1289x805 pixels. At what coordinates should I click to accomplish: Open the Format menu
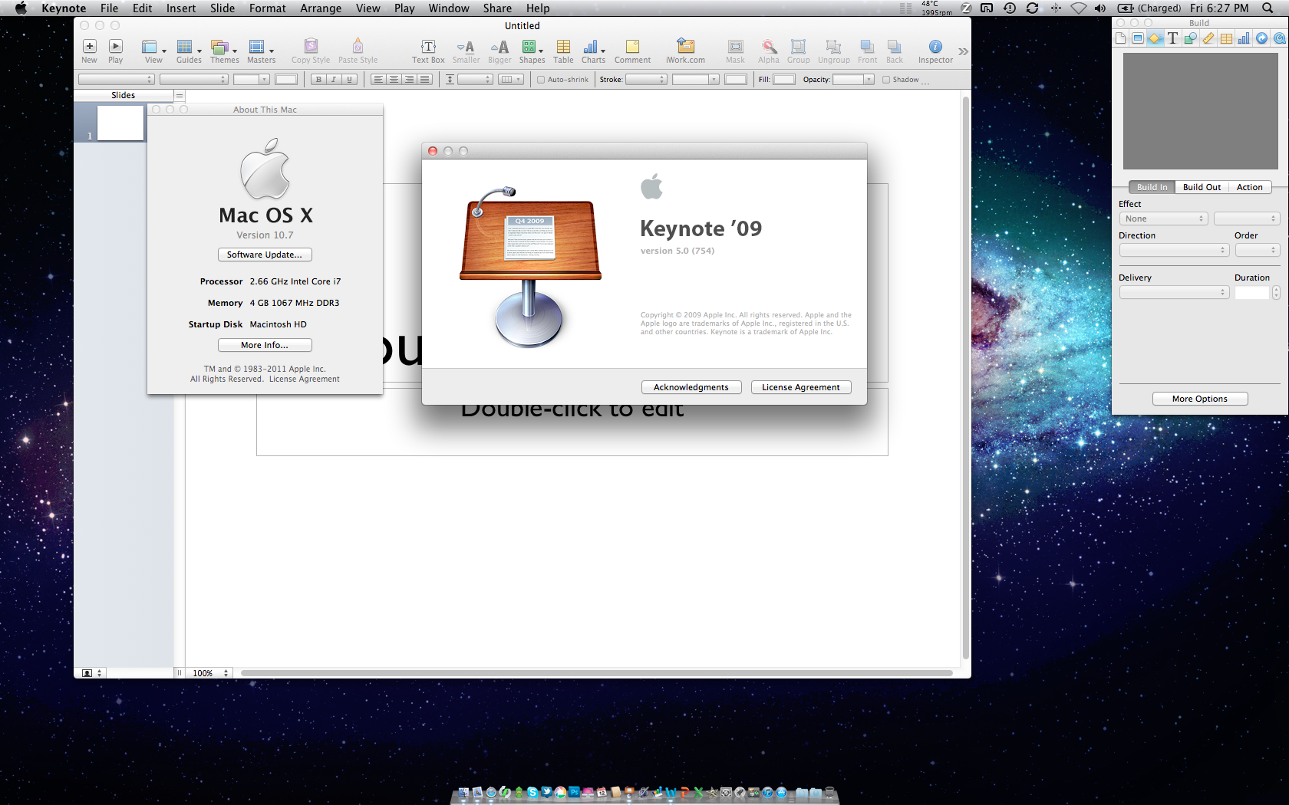267,8
